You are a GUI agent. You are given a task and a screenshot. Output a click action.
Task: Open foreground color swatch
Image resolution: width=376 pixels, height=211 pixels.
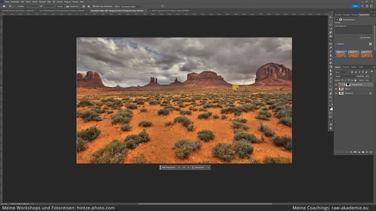pos(330,108)
